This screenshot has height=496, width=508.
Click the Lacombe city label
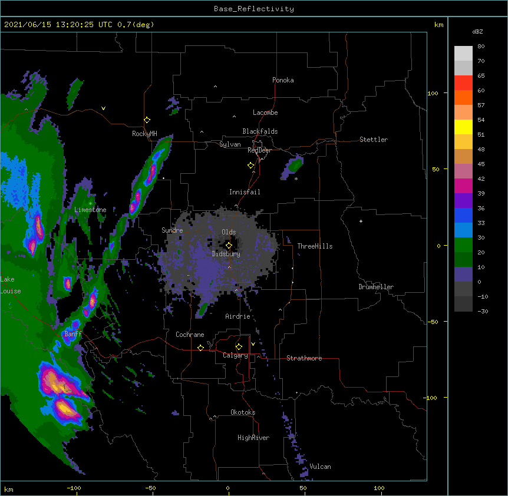[x=265, y=113]
